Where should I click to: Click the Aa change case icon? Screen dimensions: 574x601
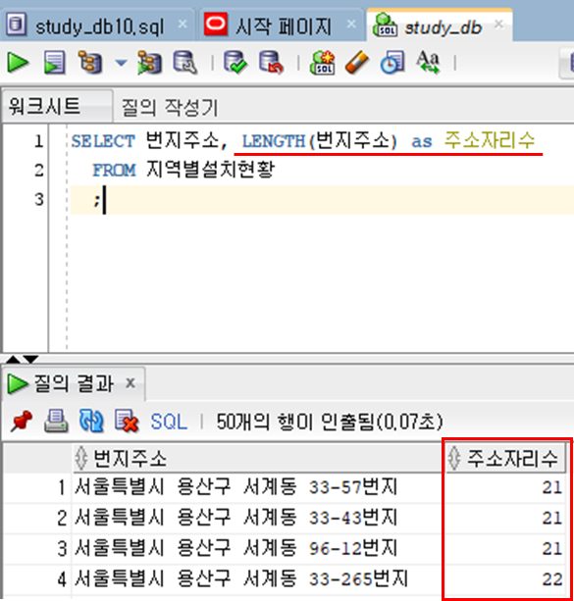[x=428, y=63]
